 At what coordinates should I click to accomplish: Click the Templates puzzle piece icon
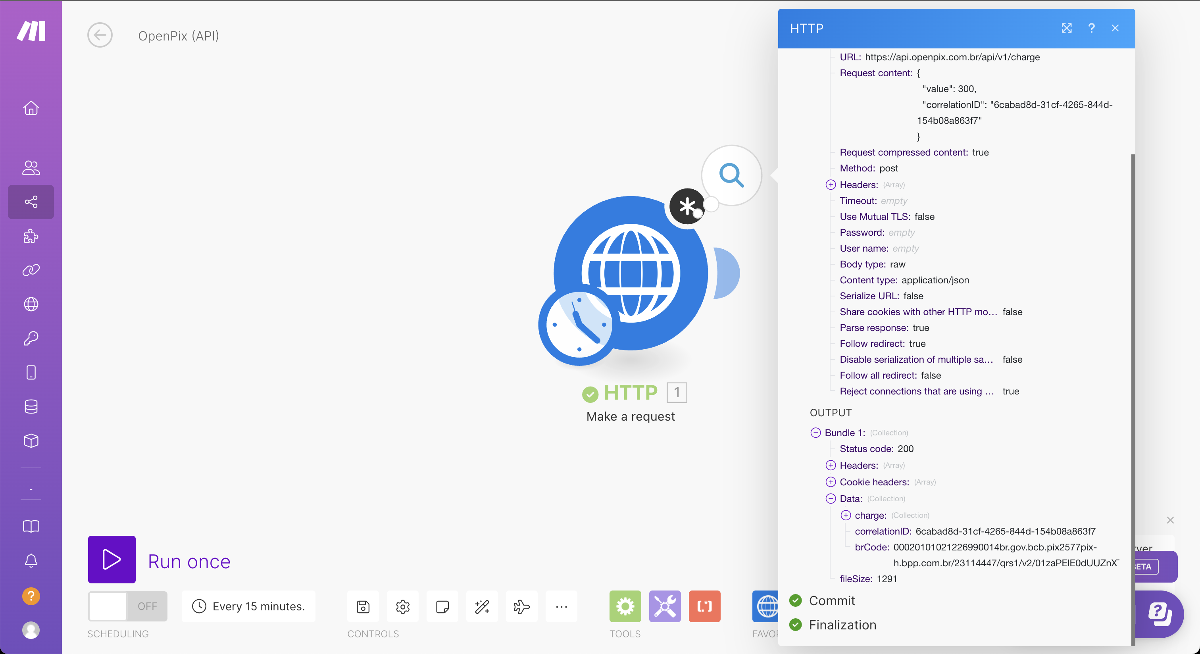coord(31,236)
